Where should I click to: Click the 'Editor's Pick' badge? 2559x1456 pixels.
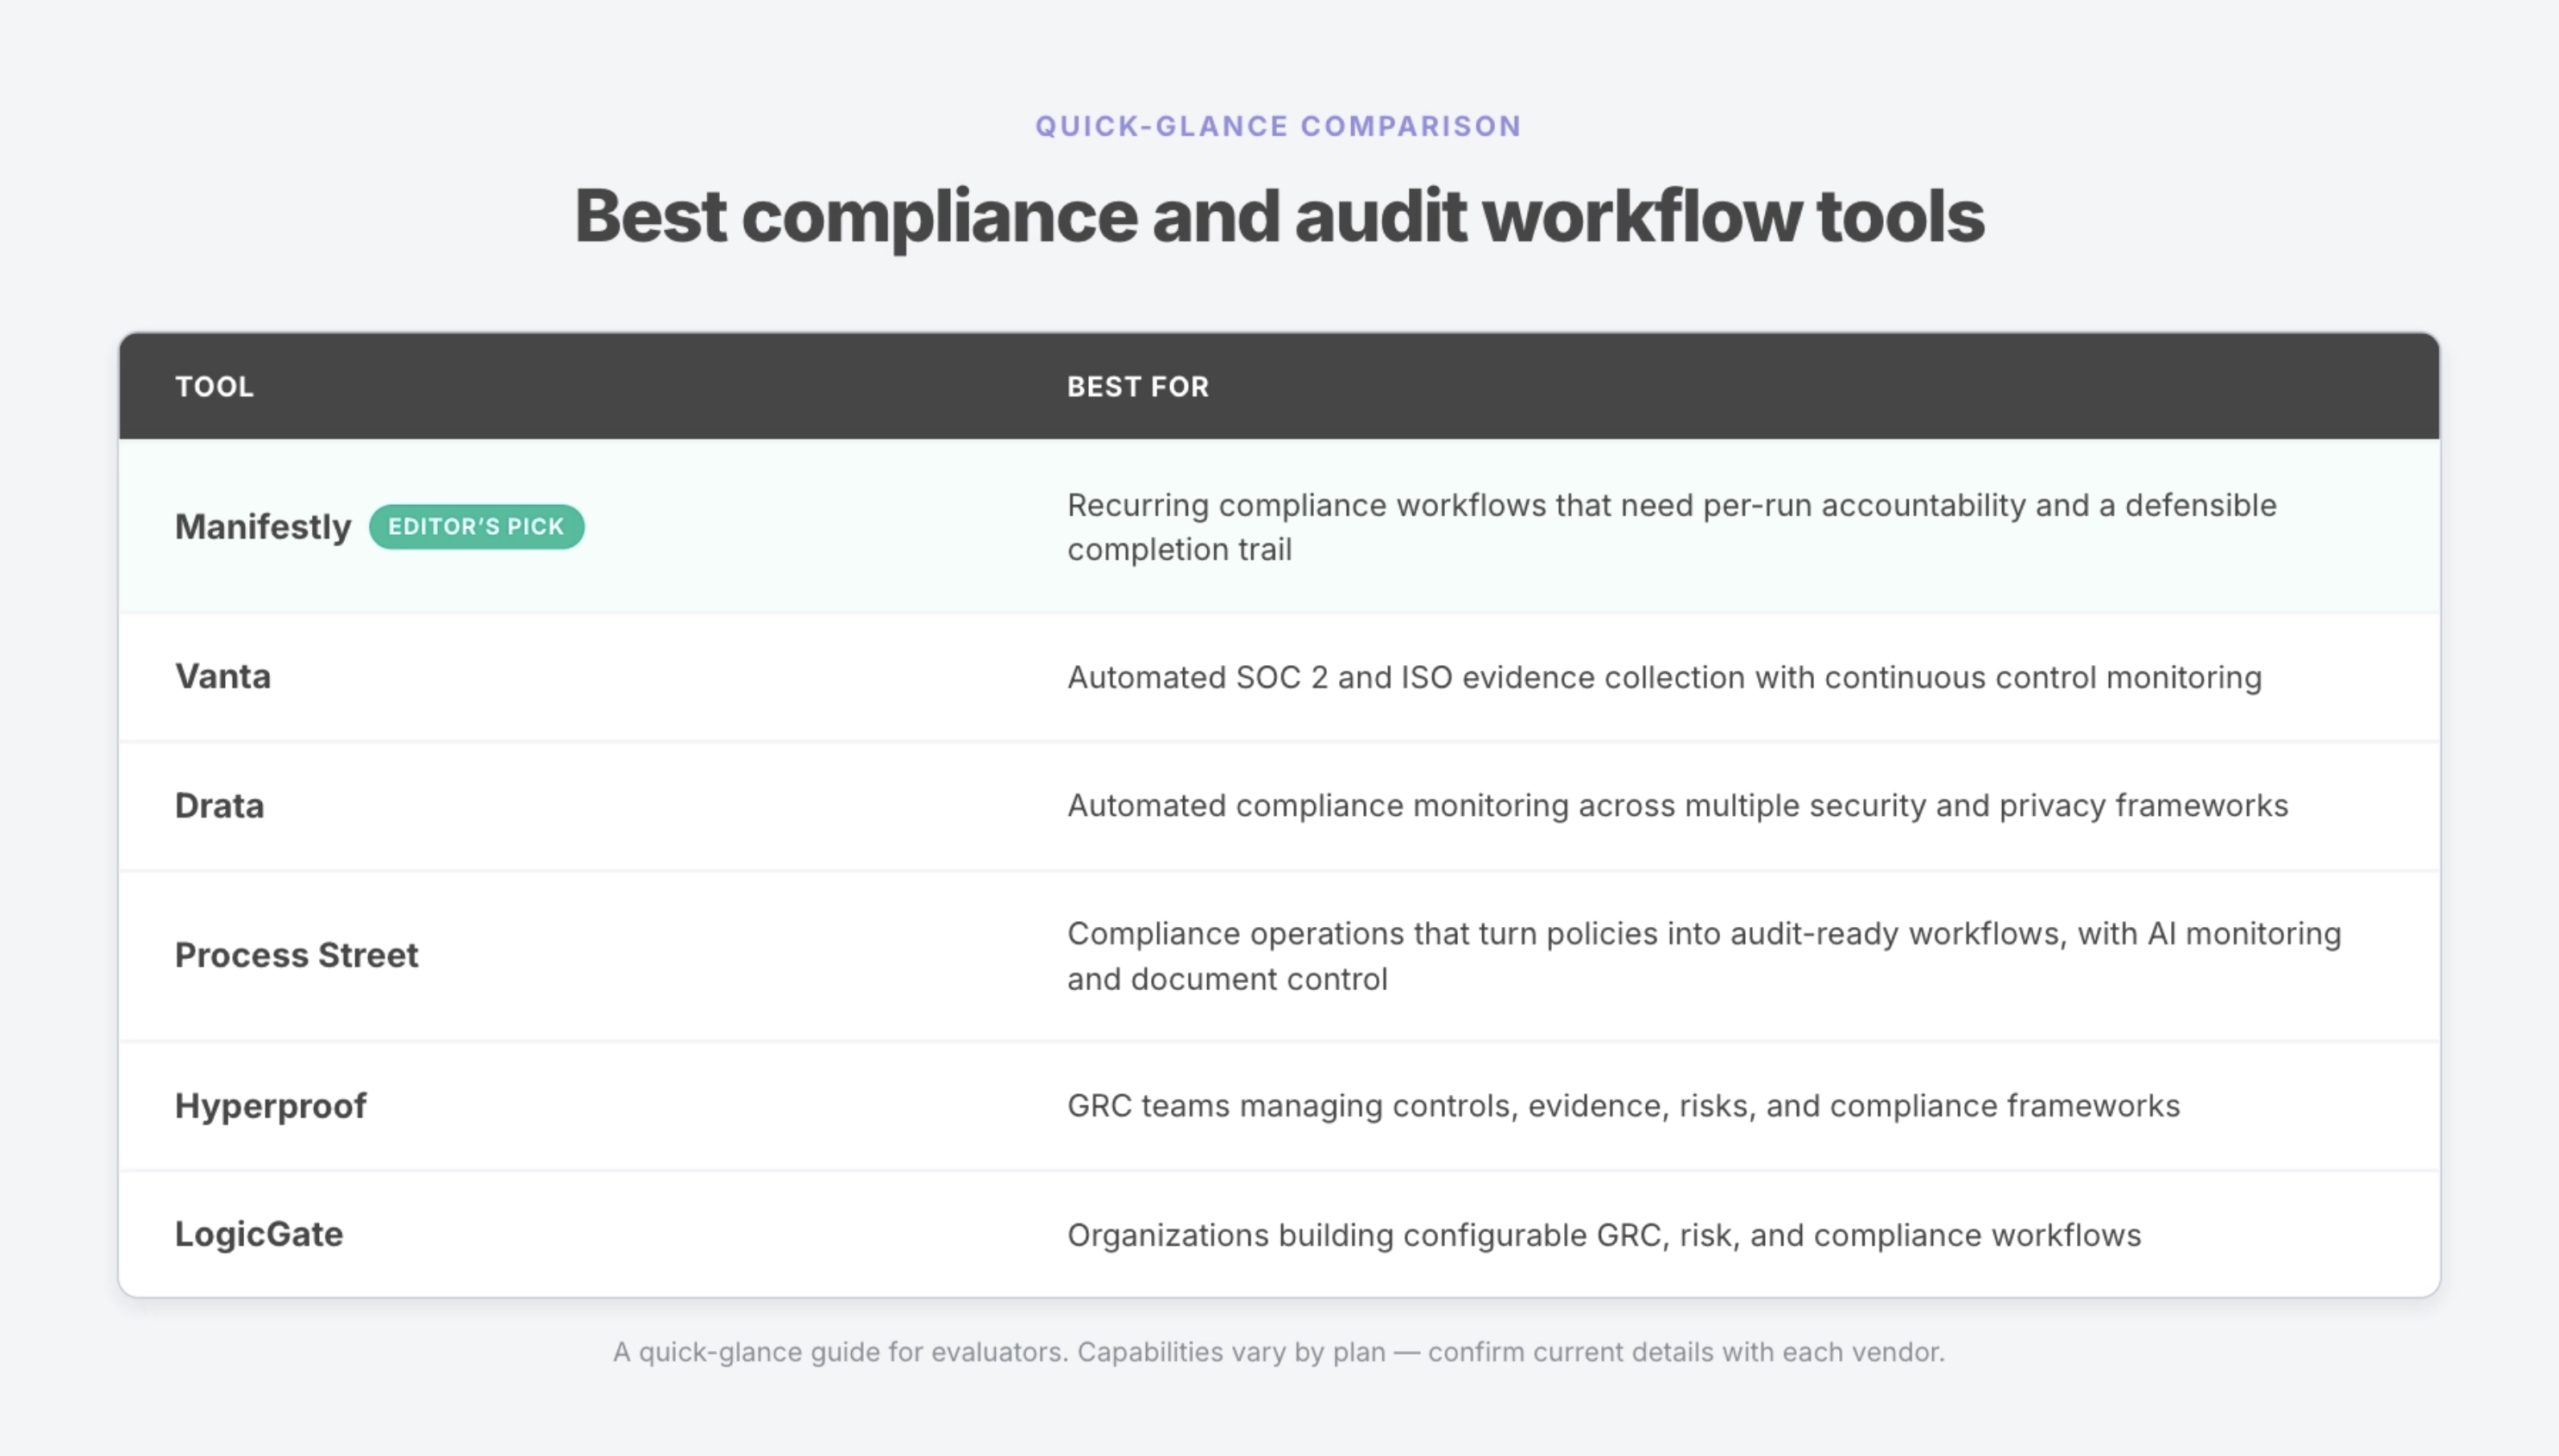click(477, 526)
